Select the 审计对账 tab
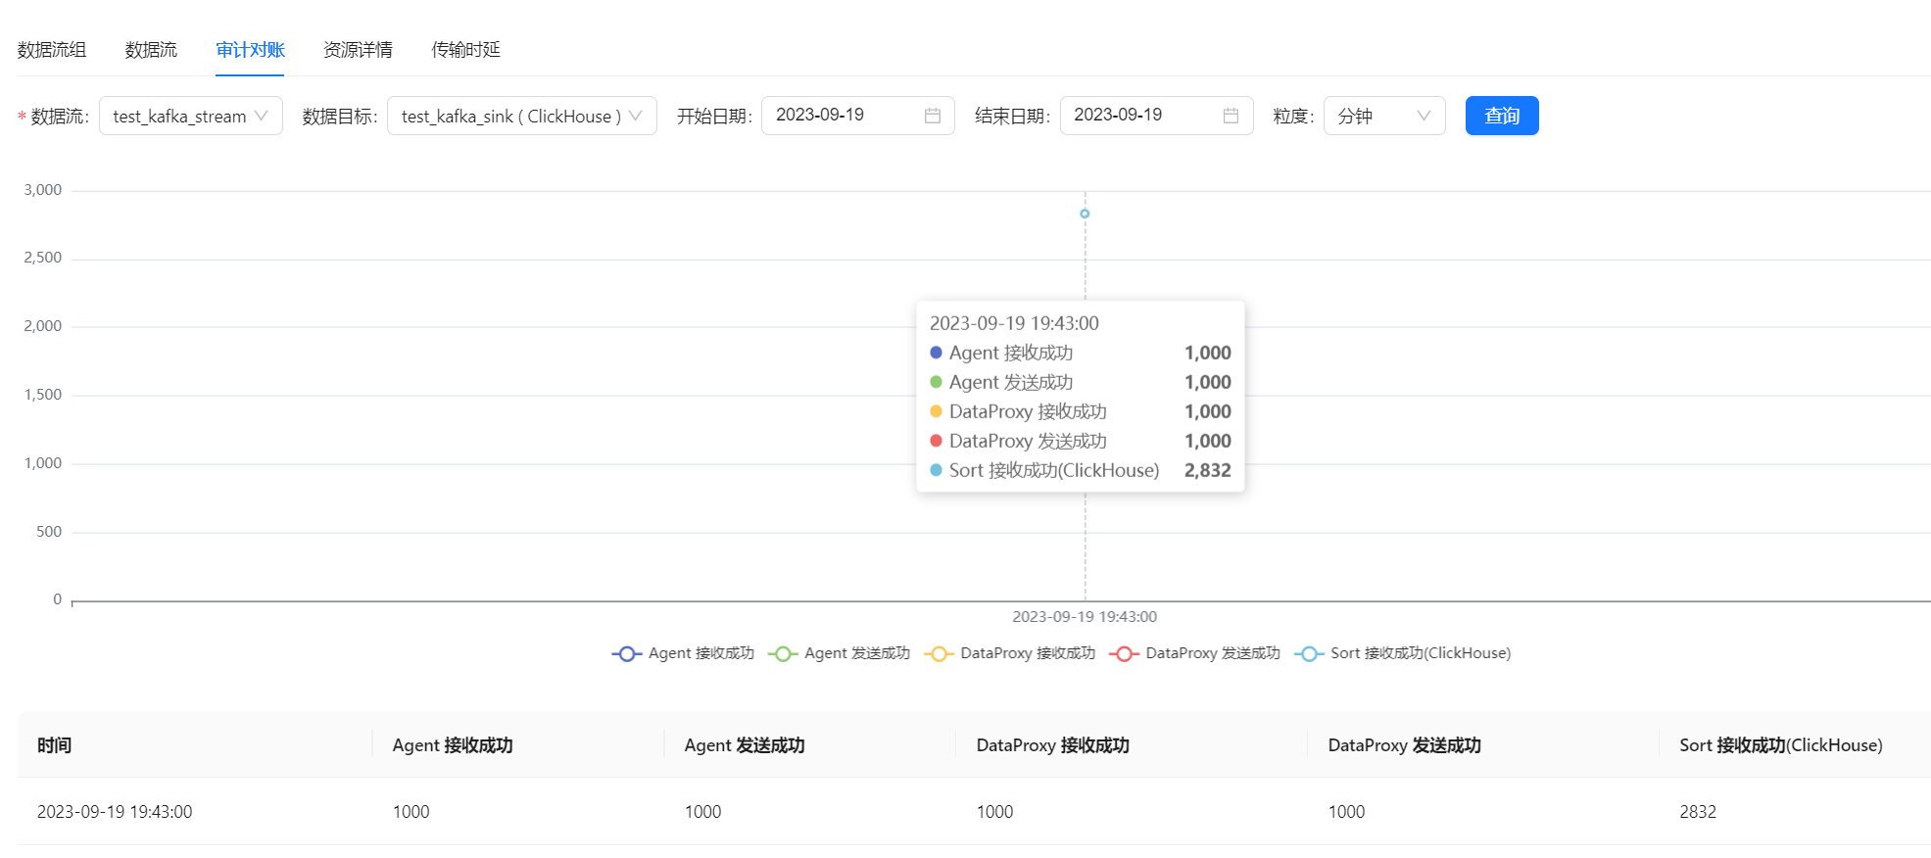 250,50
